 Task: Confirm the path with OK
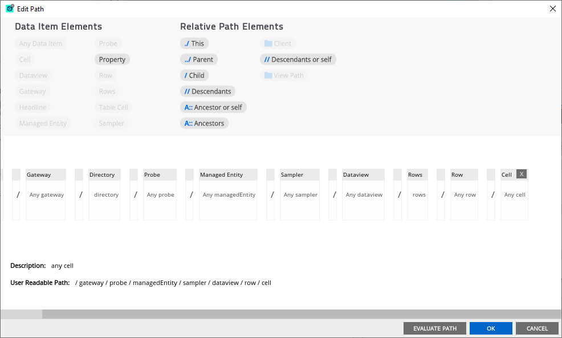[x=491, y=328]
